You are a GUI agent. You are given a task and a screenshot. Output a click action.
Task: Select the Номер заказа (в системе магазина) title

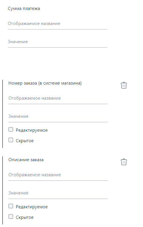tap(45, 83)
